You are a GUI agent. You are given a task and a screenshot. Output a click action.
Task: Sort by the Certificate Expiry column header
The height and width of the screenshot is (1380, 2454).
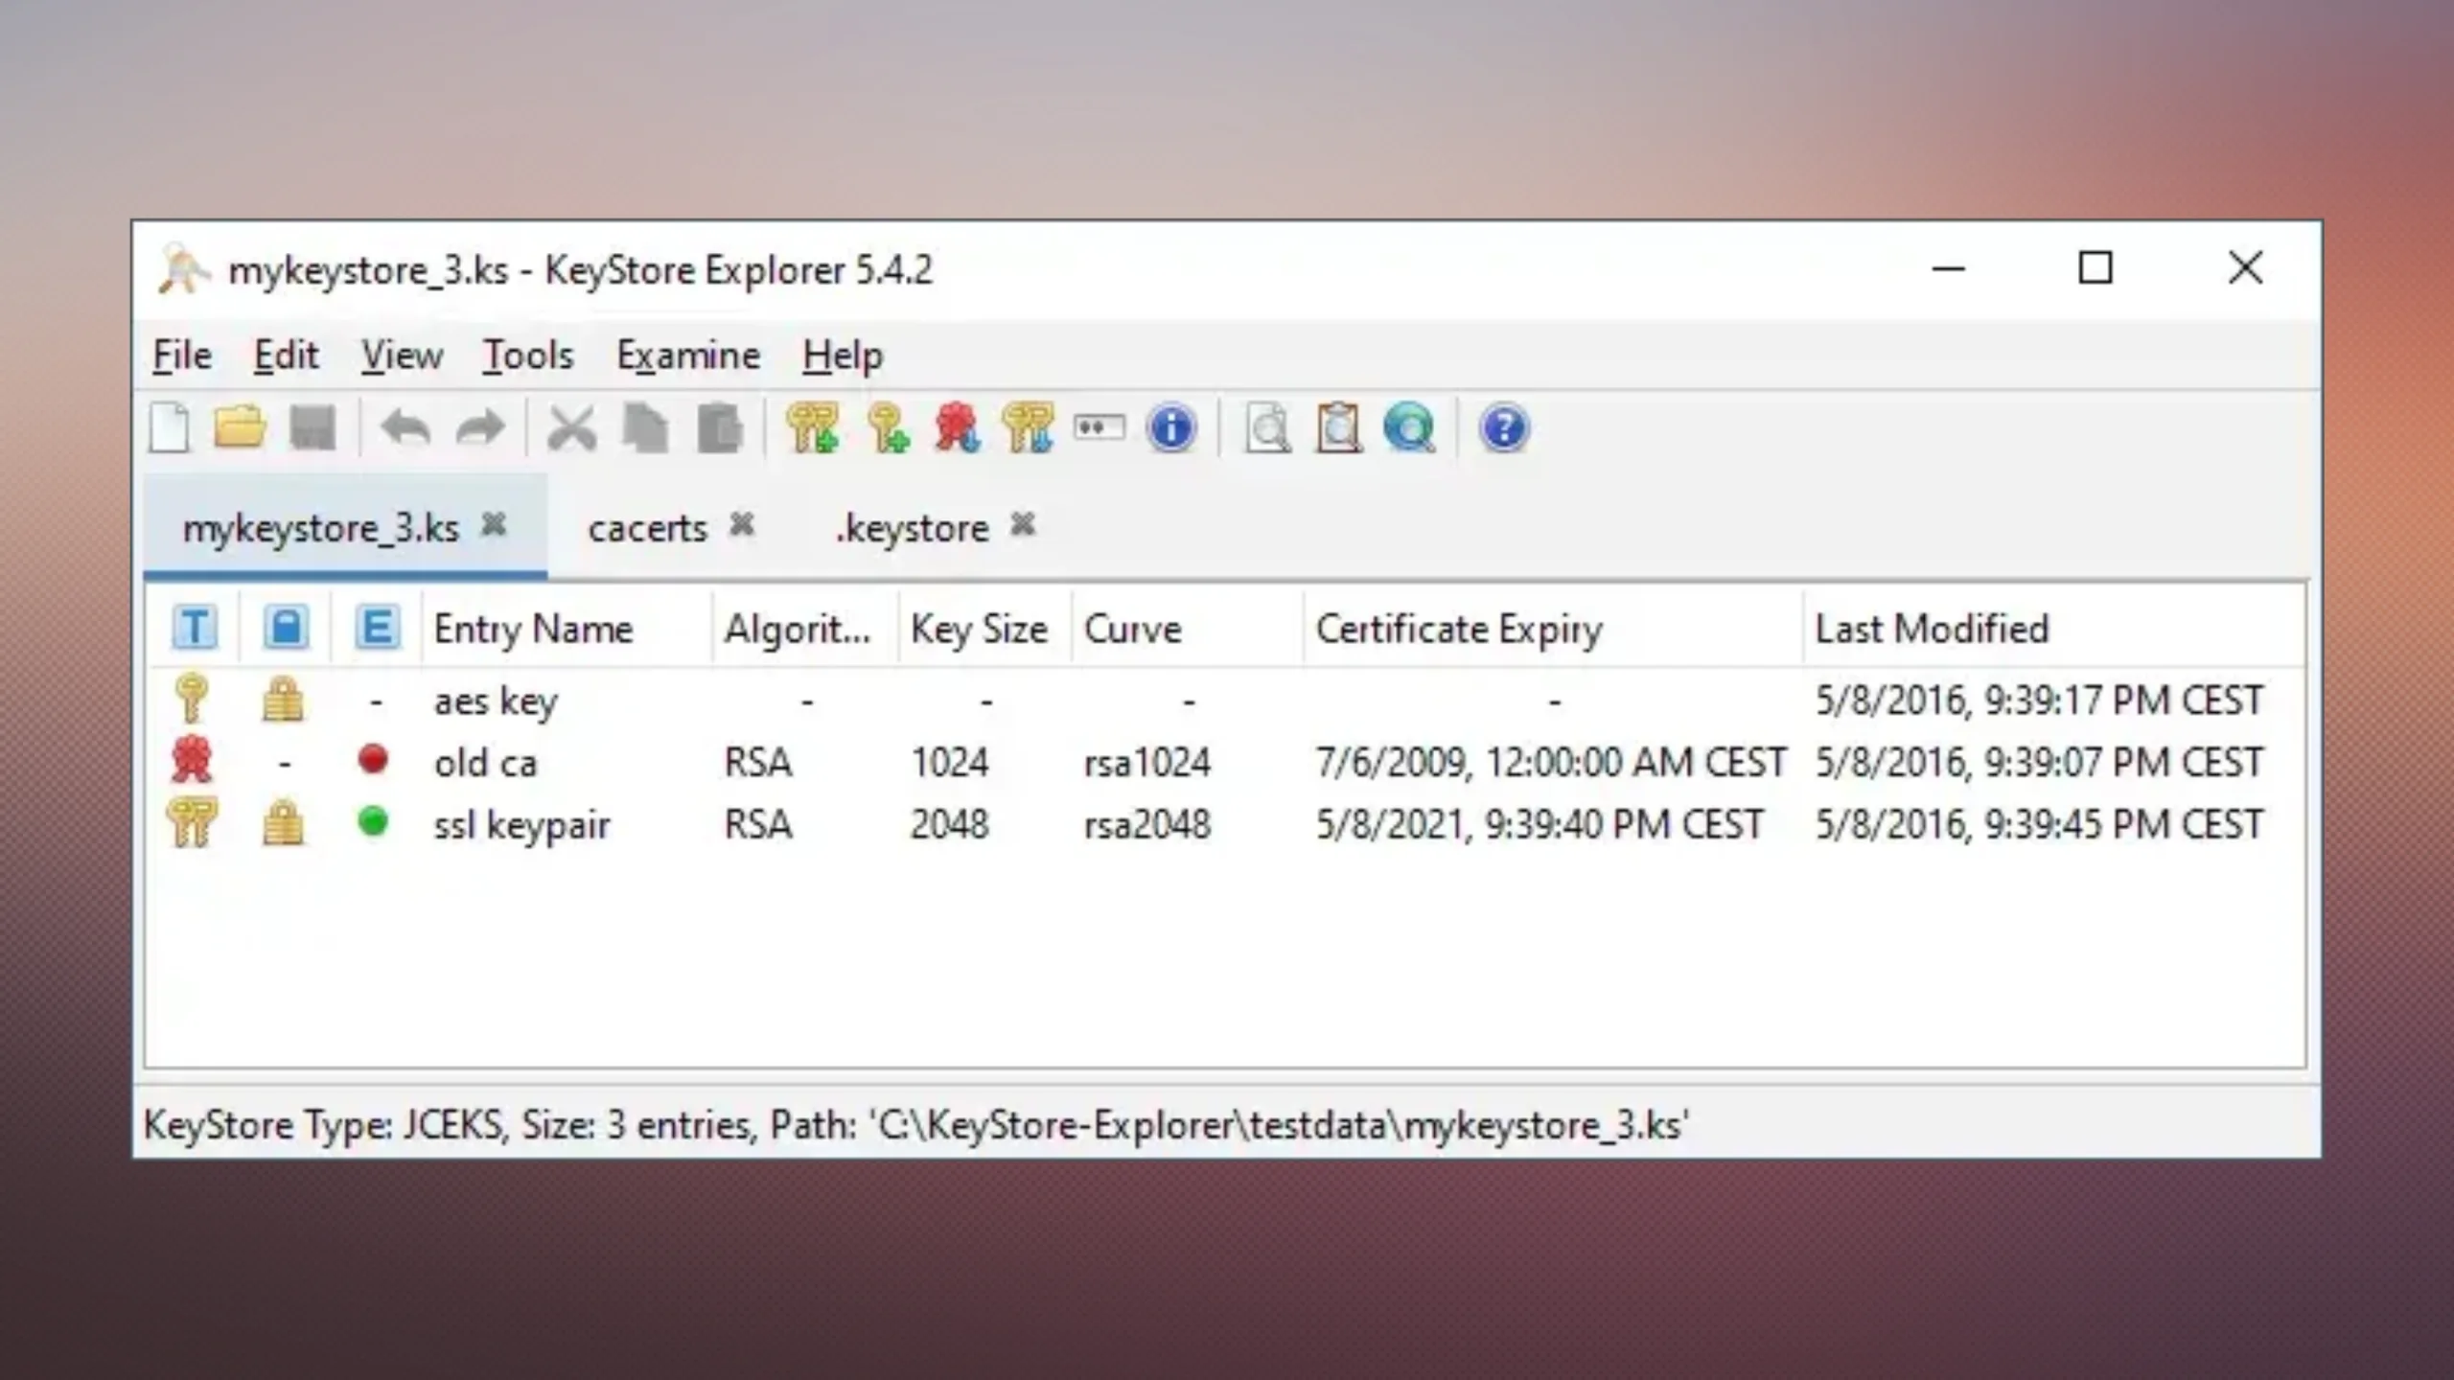tap(1553, 629)
